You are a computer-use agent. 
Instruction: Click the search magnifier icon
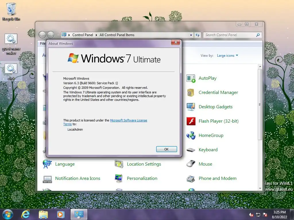(x=258, y=35)
